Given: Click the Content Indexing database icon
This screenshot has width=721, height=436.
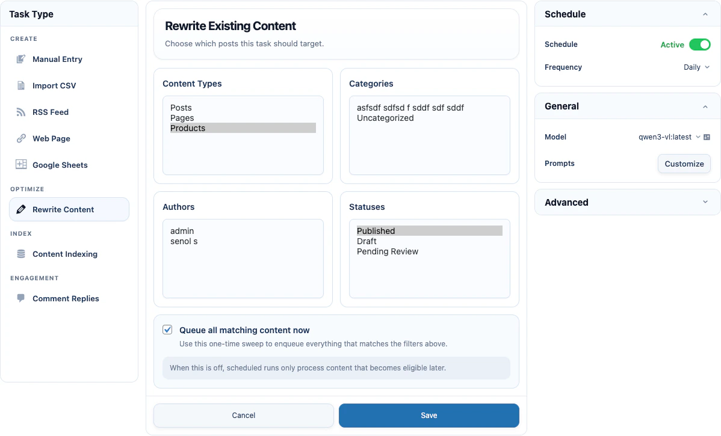Looking at the screenshot, I should pyautogui.click(x=20, y=254).
